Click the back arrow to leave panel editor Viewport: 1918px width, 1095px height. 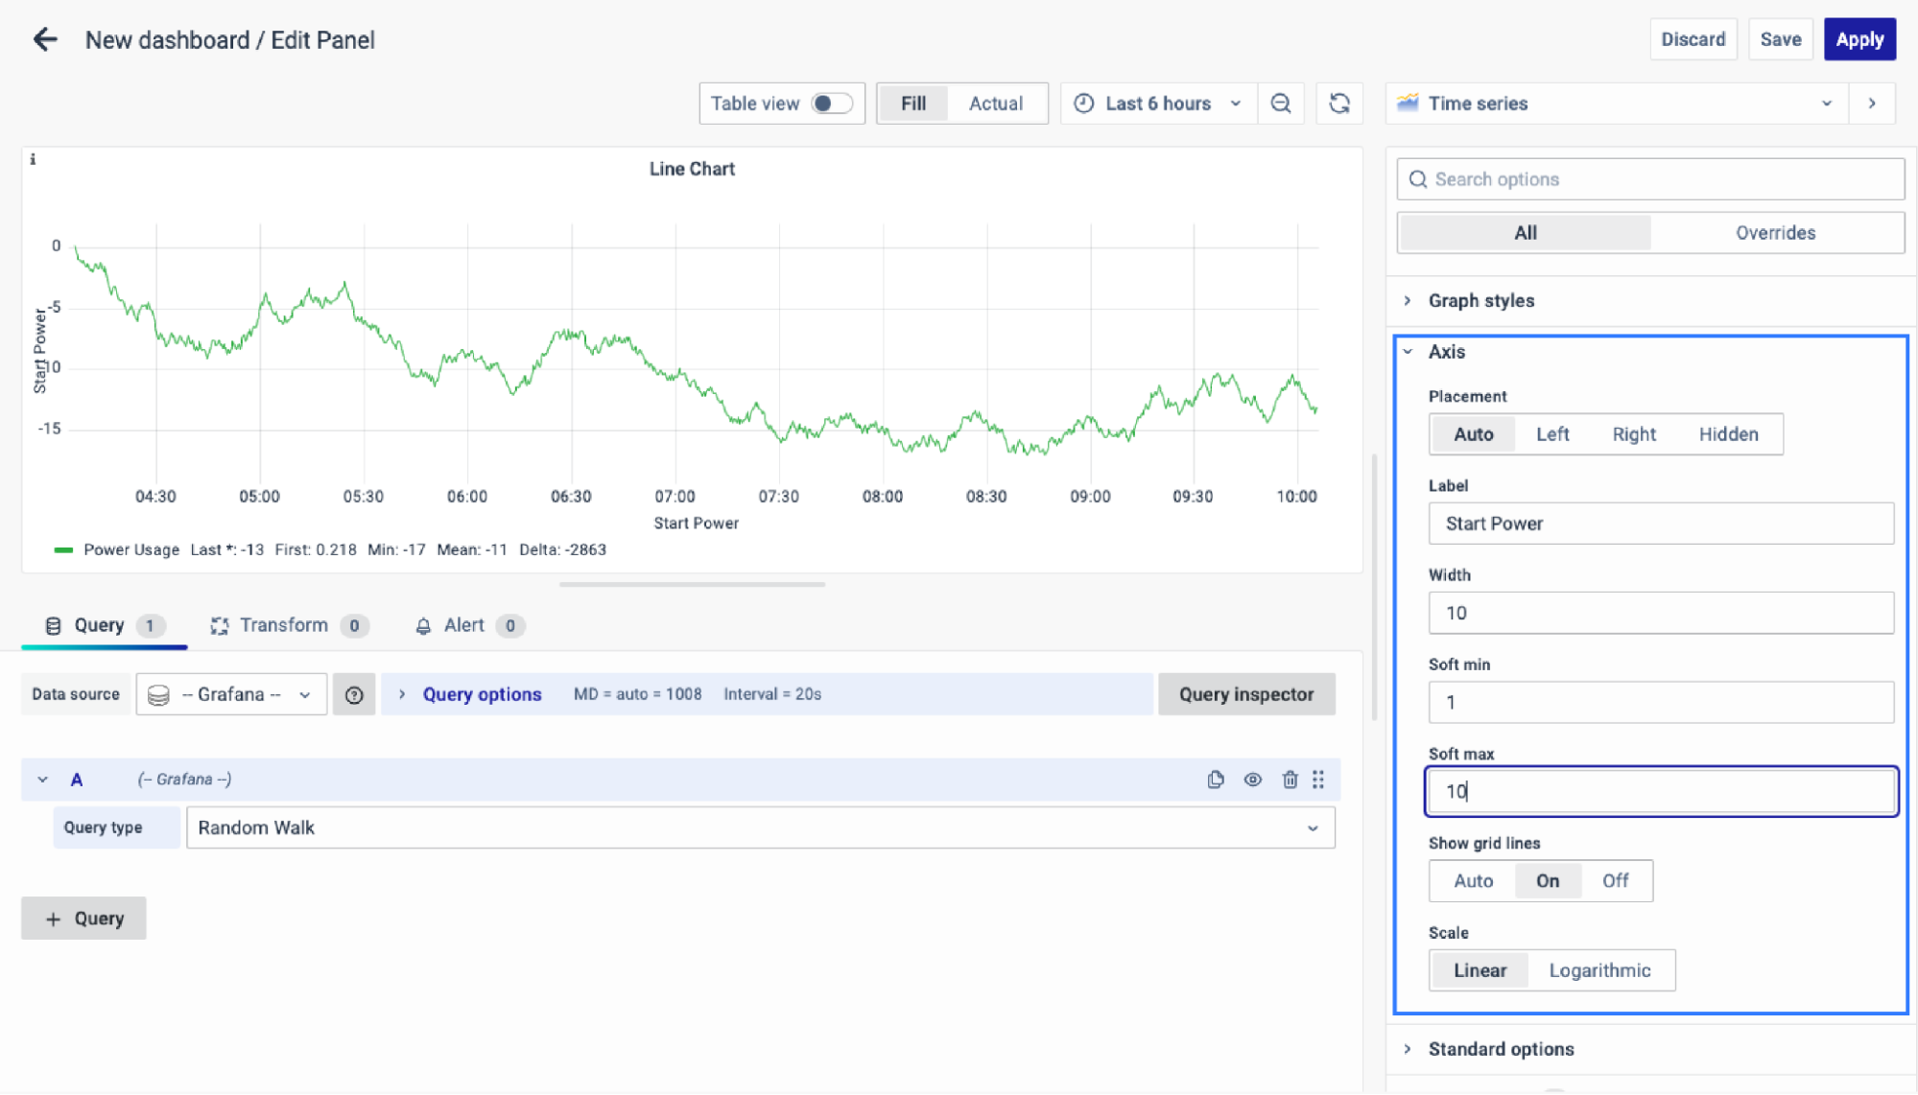(x=45, y=39)
